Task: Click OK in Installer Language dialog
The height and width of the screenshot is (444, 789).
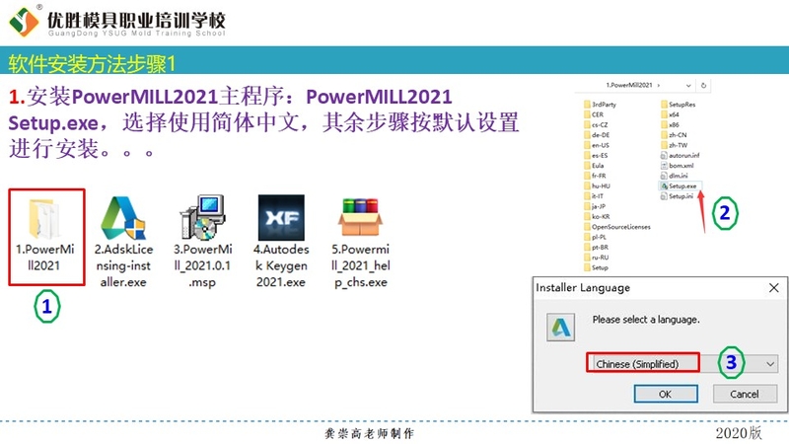Action: point(665,394)
